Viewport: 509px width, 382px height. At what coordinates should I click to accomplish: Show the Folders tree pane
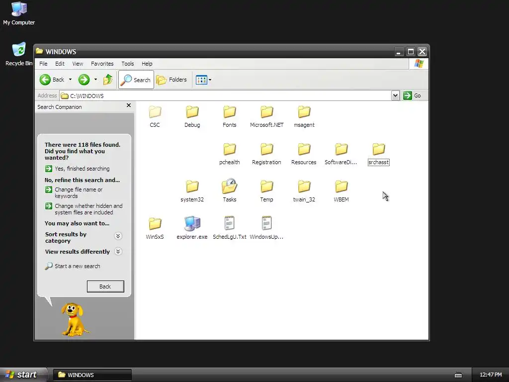pyautogui.click(x=171, y=80)
